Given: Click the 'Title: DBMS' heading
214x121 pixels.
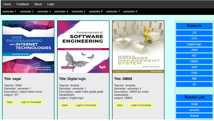Looking at the screenshot, I should [x=123, y=79].
